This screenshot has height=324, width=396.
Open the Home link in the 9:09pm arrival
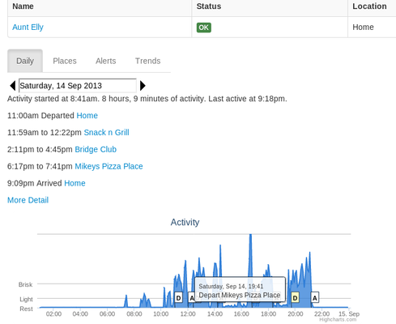[75, 183]
